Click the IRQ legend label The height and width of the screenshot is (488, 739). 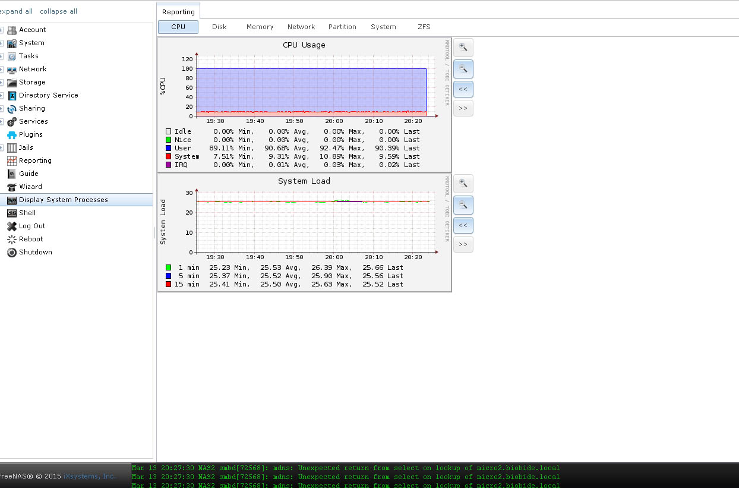(x=181, y=165)
